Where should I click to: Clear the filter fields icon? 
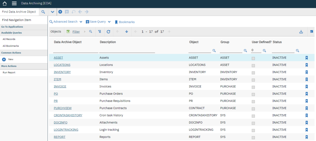coord(100,32)
